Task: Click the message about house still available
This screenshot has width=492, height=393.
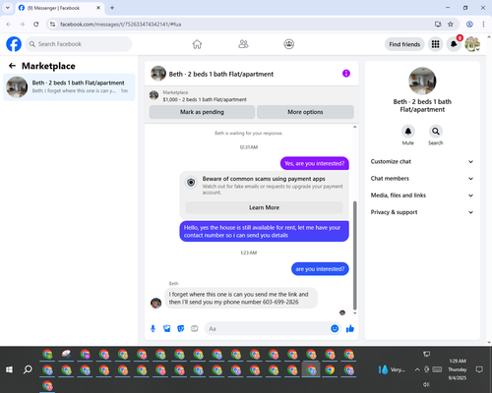Action: (x=264, y=231)
